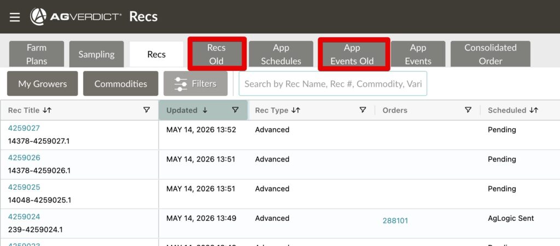Open the Rec Title column filter
Viewport: 560px width, 246px height.
tap(147, 110)
